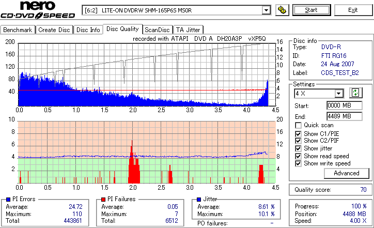Open the LITE-ON drive selection dropdown

(266, 10)
